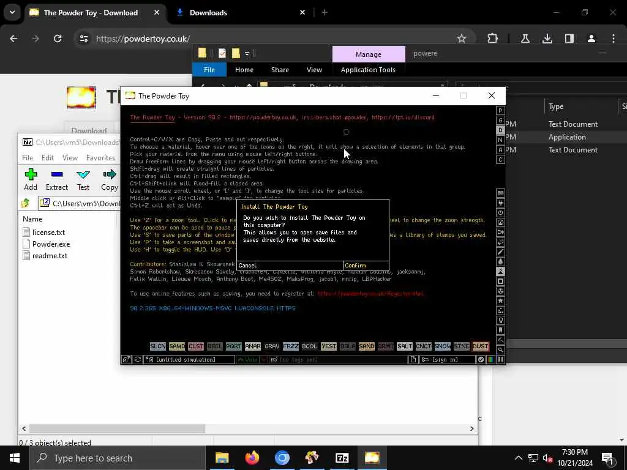Open the browser tab search dropdown arrow
This screenshot has width=627, height=470.
click(x=12, y=12)
